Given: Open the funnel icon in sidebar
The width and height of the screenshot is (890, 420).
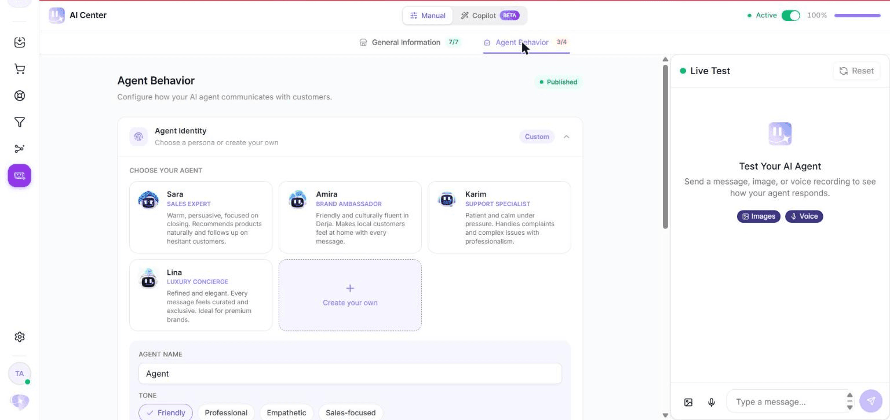Looking at the screenshot, I should (x=20, y=122).
